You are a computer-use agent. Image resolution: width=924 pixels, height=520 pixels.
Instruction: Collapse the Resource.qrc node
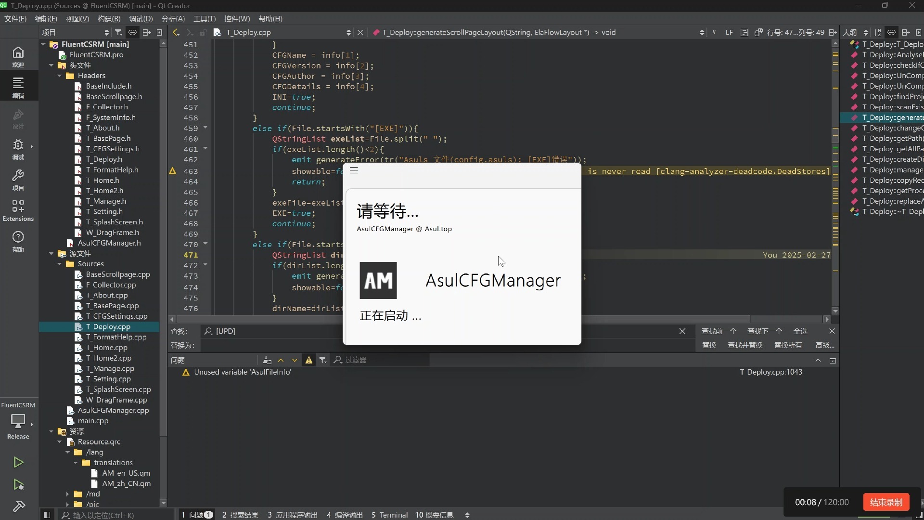pos(60,442)
